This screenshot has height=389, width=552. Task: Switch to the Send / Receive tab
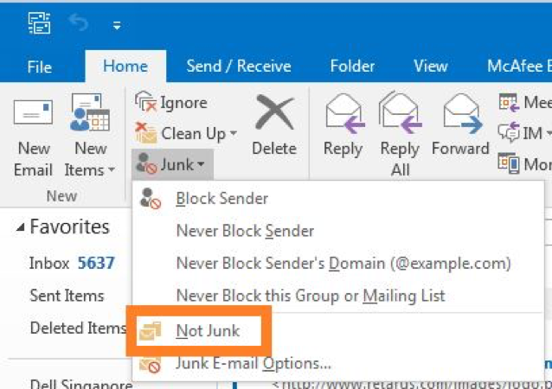(239, 66)
